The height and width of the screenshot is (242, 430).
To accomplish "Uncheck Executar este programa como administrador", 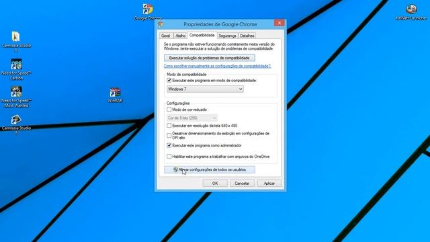I will click(169, 145).
